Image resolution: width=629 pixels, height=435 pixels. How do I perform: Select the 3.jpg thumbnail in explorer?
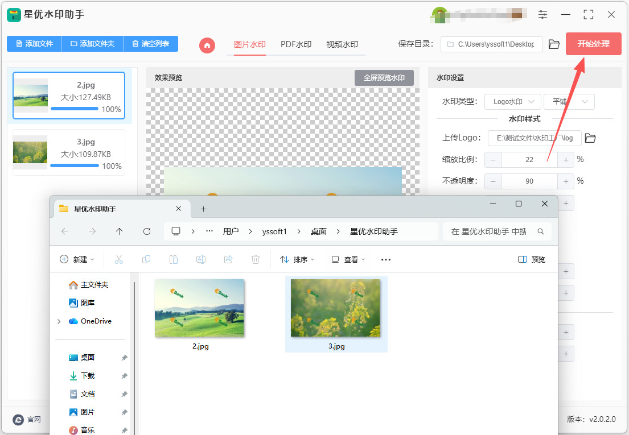(336, 314)
